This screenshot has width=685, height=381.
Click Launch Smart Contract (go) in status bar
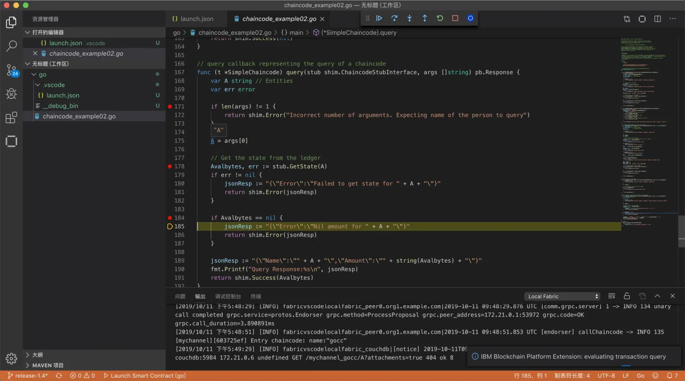145,376
